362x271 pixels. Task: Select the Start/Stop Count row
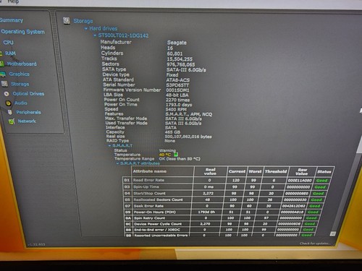point(225,194)
